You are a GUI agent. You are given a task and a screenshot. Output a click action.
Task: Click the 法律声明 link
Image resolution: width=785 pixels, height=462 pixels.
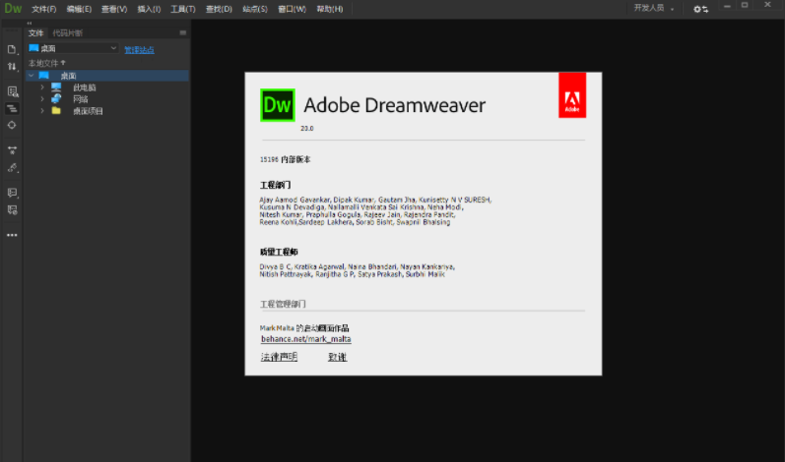coord(279,357)
